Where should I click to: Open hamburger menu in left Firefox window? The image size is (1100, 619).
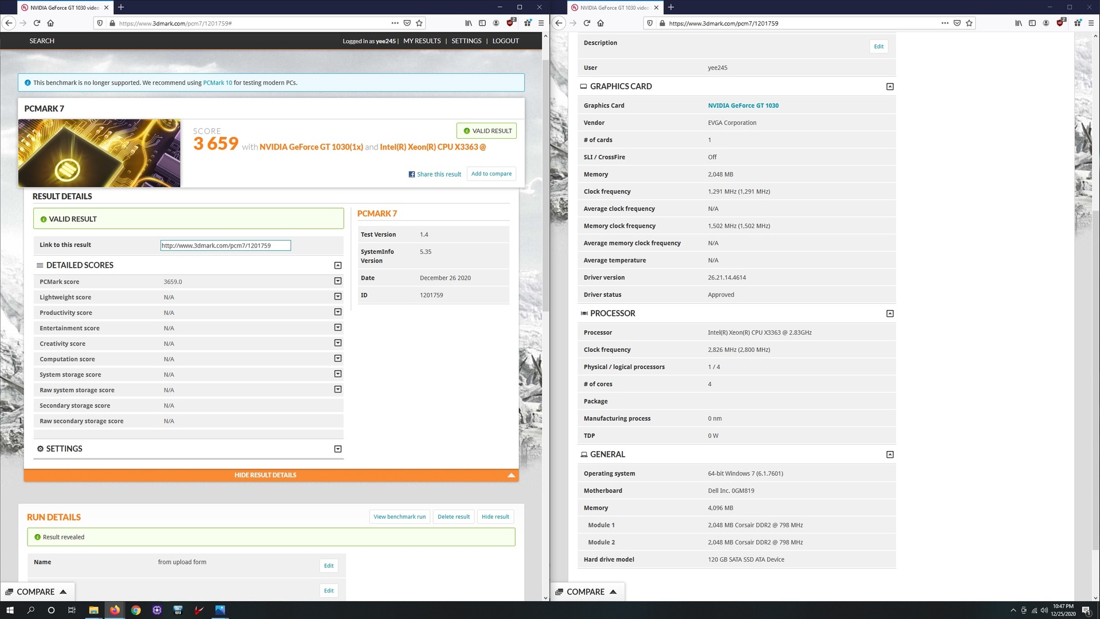(x=541, y=23)
